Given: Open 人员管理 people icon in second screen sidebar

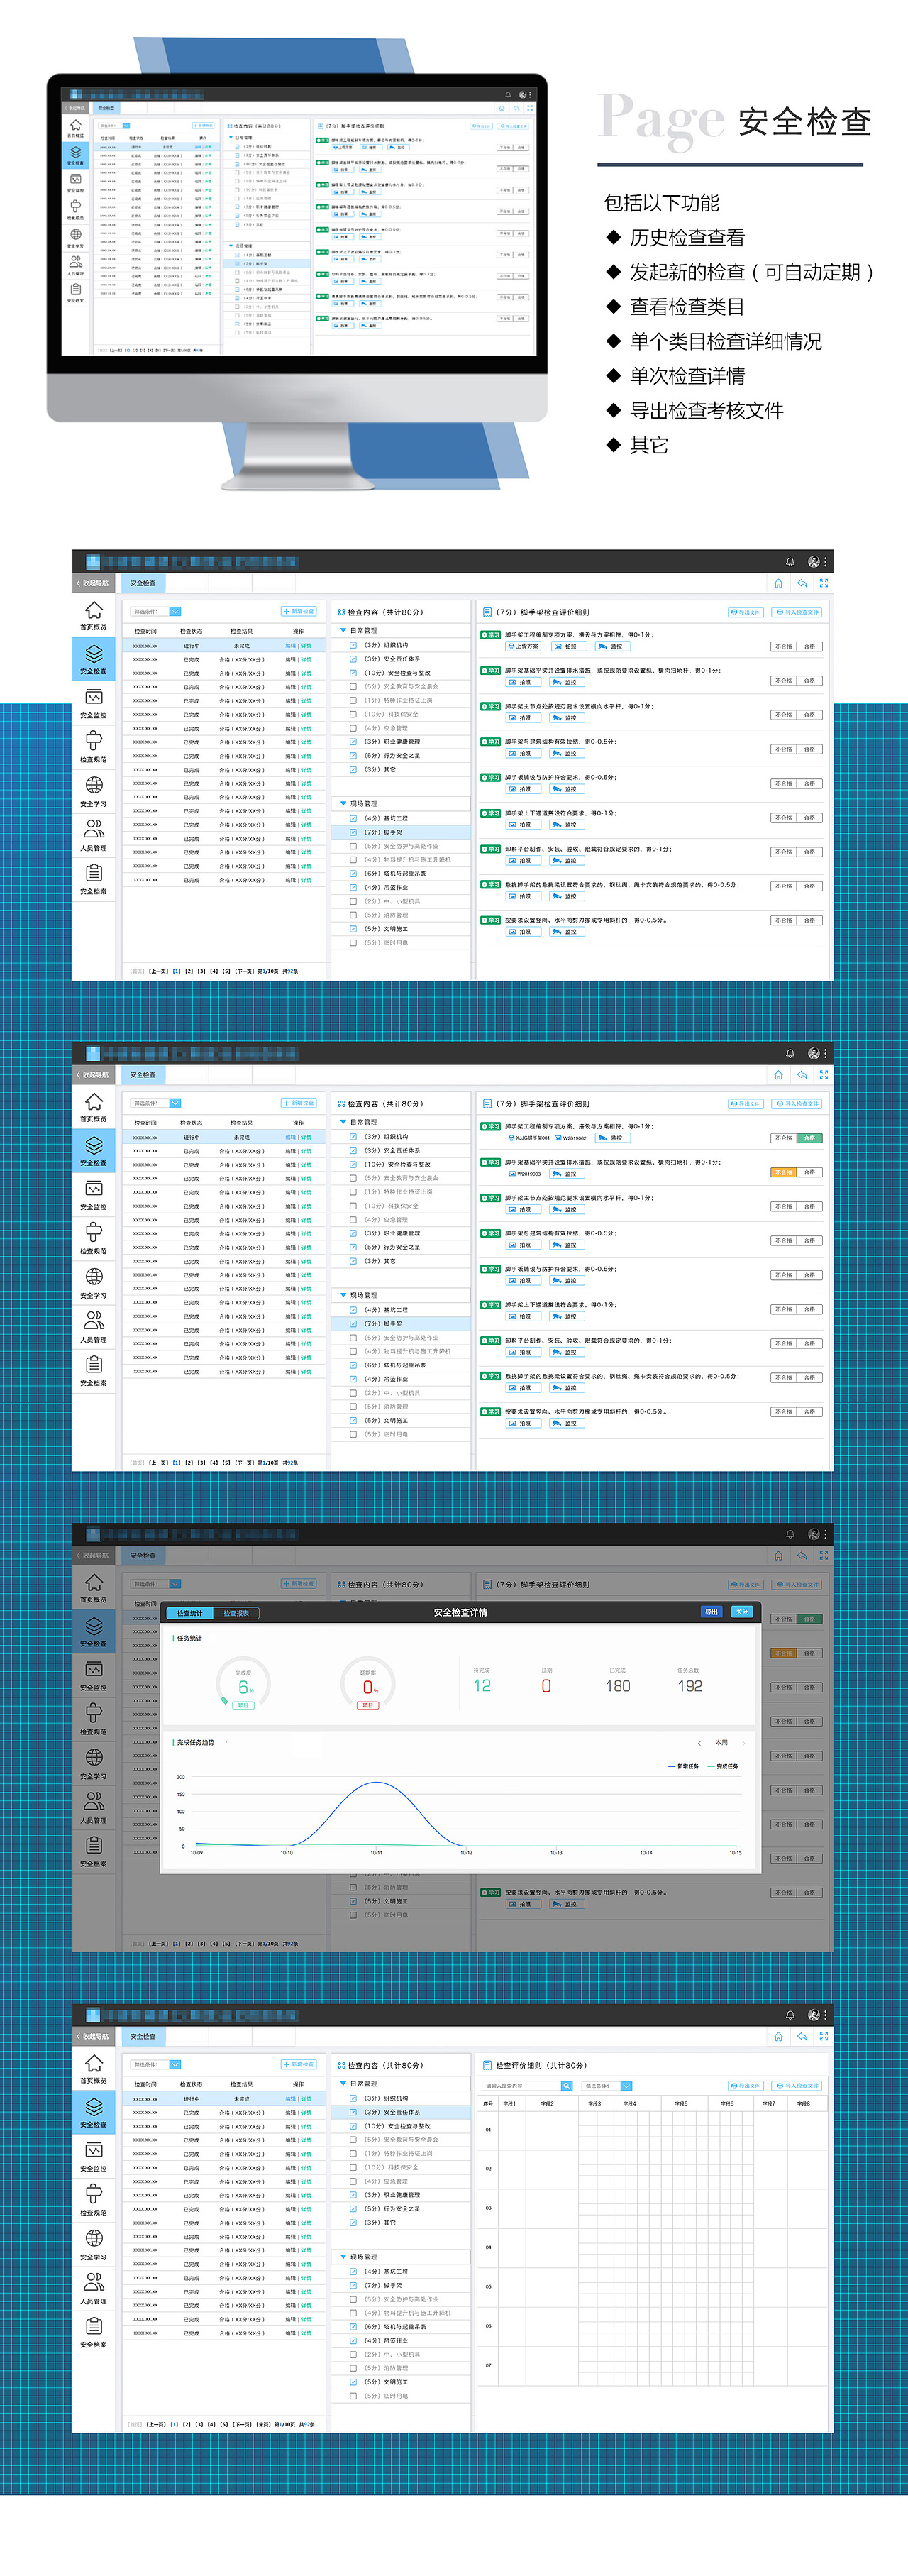Looking at the screenshot, I should [93, 1320].
